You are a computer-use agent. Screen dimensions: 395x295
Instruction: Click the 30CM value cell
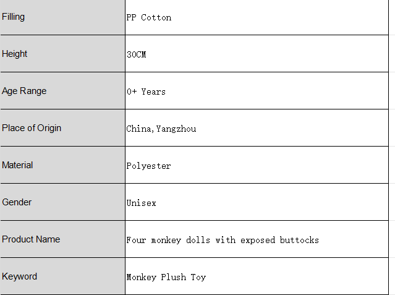tap(257, 54)
